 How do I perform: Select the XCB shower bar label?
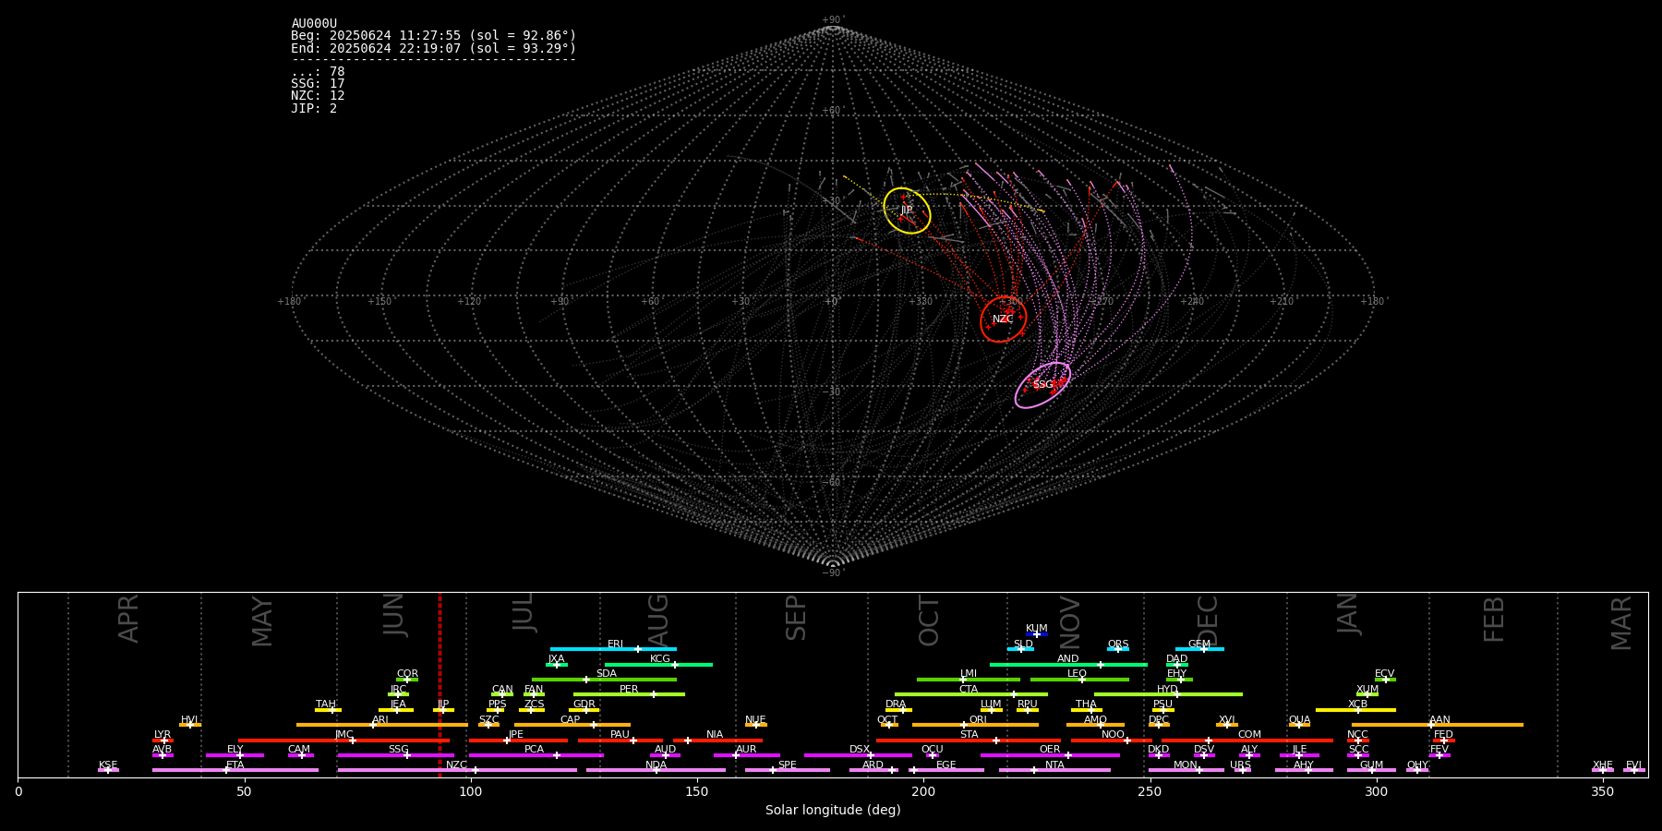click(1357, 705)
